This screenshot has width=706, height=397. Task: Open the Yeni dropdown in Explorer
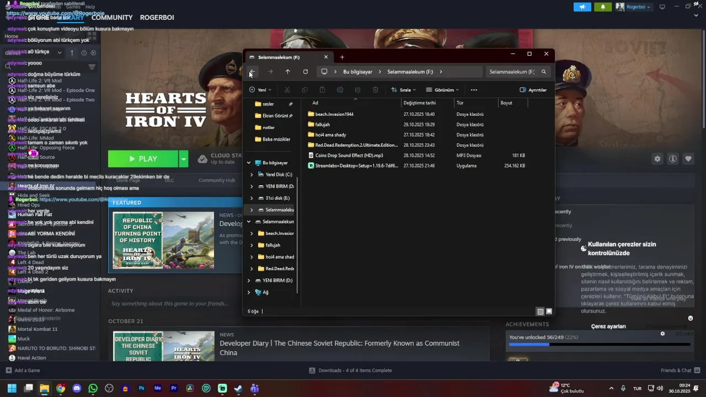260,90
